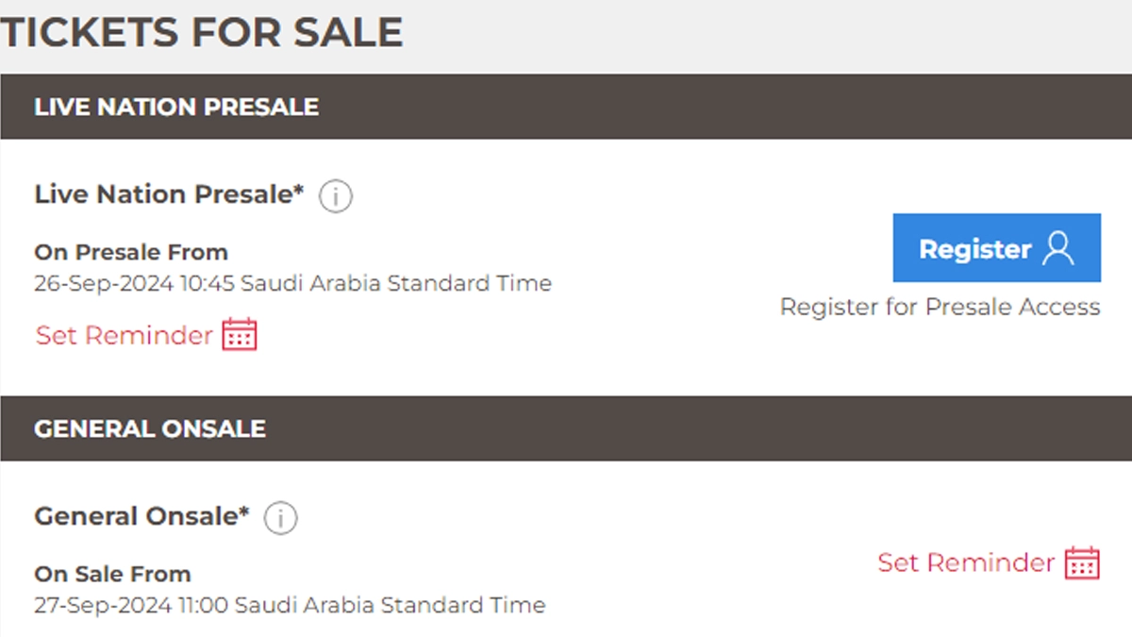The height and width of the screenshot is (637, 1132).
Task: Click the General Onsale* title
Action: click(135, 516)
